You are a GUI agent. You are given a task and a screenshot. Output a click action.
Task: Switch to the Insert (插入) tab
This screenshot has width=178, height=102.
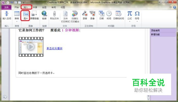(x=26, y=7)
